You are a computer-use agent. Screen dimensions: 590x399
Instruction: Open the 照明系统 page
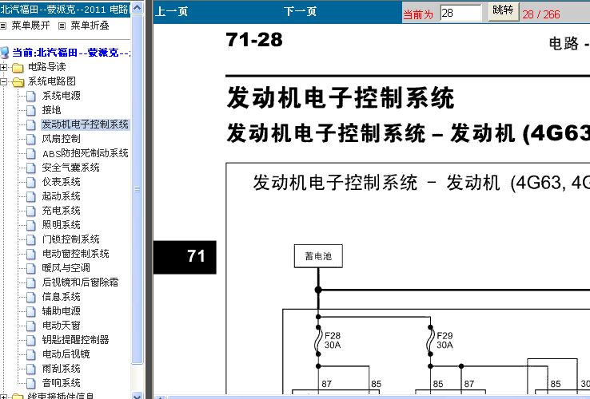coord(61,225)
